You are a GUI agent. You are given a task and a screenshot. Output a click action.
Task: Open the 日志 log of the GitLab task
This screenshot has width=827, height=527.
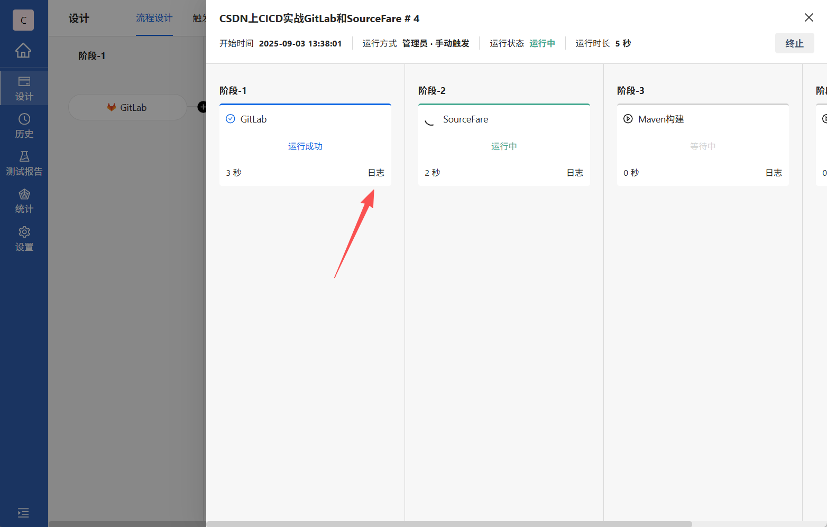(x=376, y=173)
